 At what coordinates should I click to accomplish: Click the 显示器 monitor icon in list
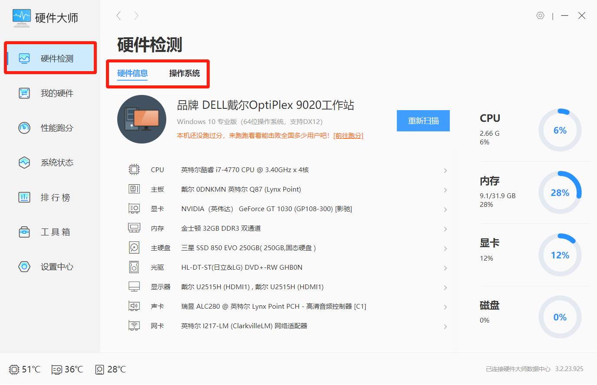pos(134,287)
